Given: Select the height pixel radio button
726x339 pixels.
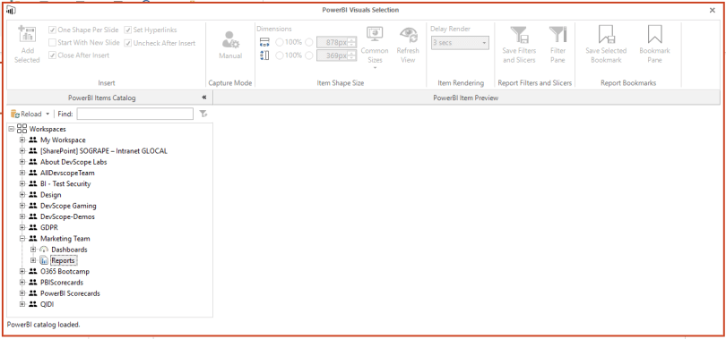Looking at the screenshot, I should (x=309, y=55).
